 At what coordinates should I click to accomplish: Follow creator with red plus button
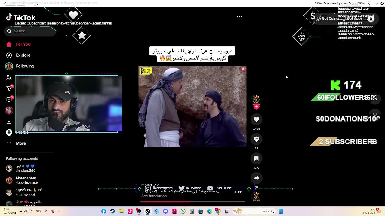click(x=256, y=106)
